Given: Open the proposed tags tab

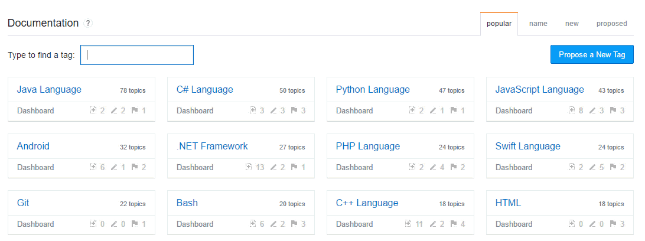Looking at the screenshot, I should coord(611,24).
